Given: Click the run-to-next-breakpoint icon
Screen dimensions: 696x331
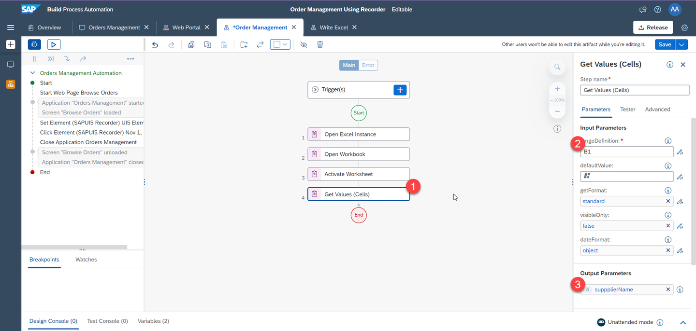Looking at the screenshot, I should pos(51,59).
